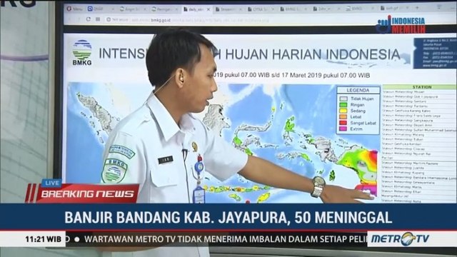Open the speed dial grid icon

(98, 19)
